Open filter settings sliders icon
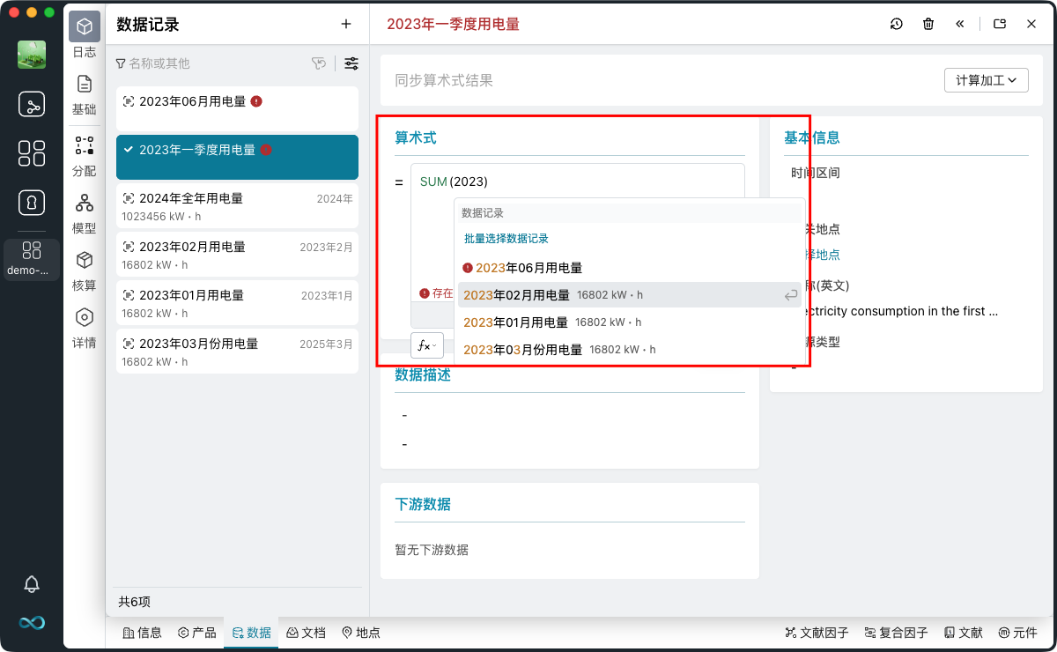The width and height of the screenshot is (1057, 652). [x=351, y=63]
